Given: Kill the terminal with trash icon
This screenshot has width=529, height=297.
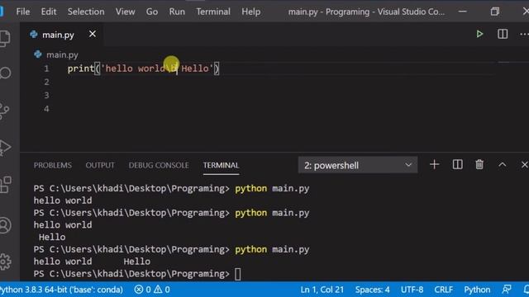Looking at the screenshot, I should pyautogui.click(x=479, y=165).
